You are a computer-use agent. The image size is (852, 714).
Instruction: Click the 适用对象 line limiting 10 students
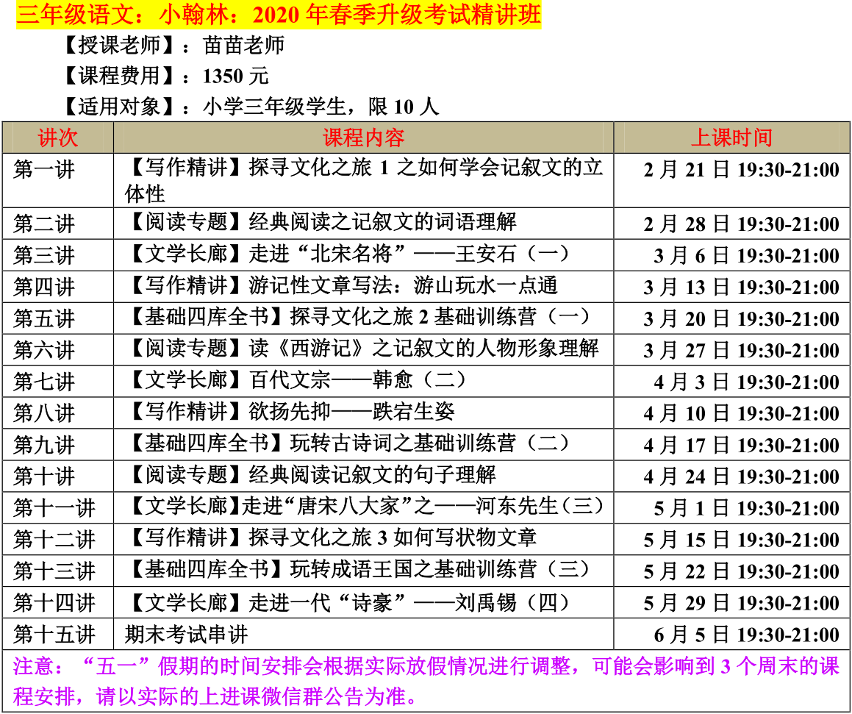[x=250, y=107]
